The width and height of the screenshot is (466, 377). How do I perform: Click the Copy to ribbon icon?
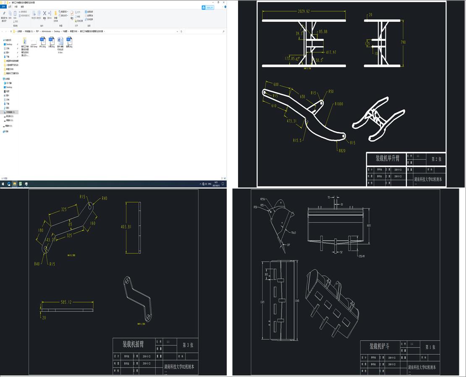[39, 13]
